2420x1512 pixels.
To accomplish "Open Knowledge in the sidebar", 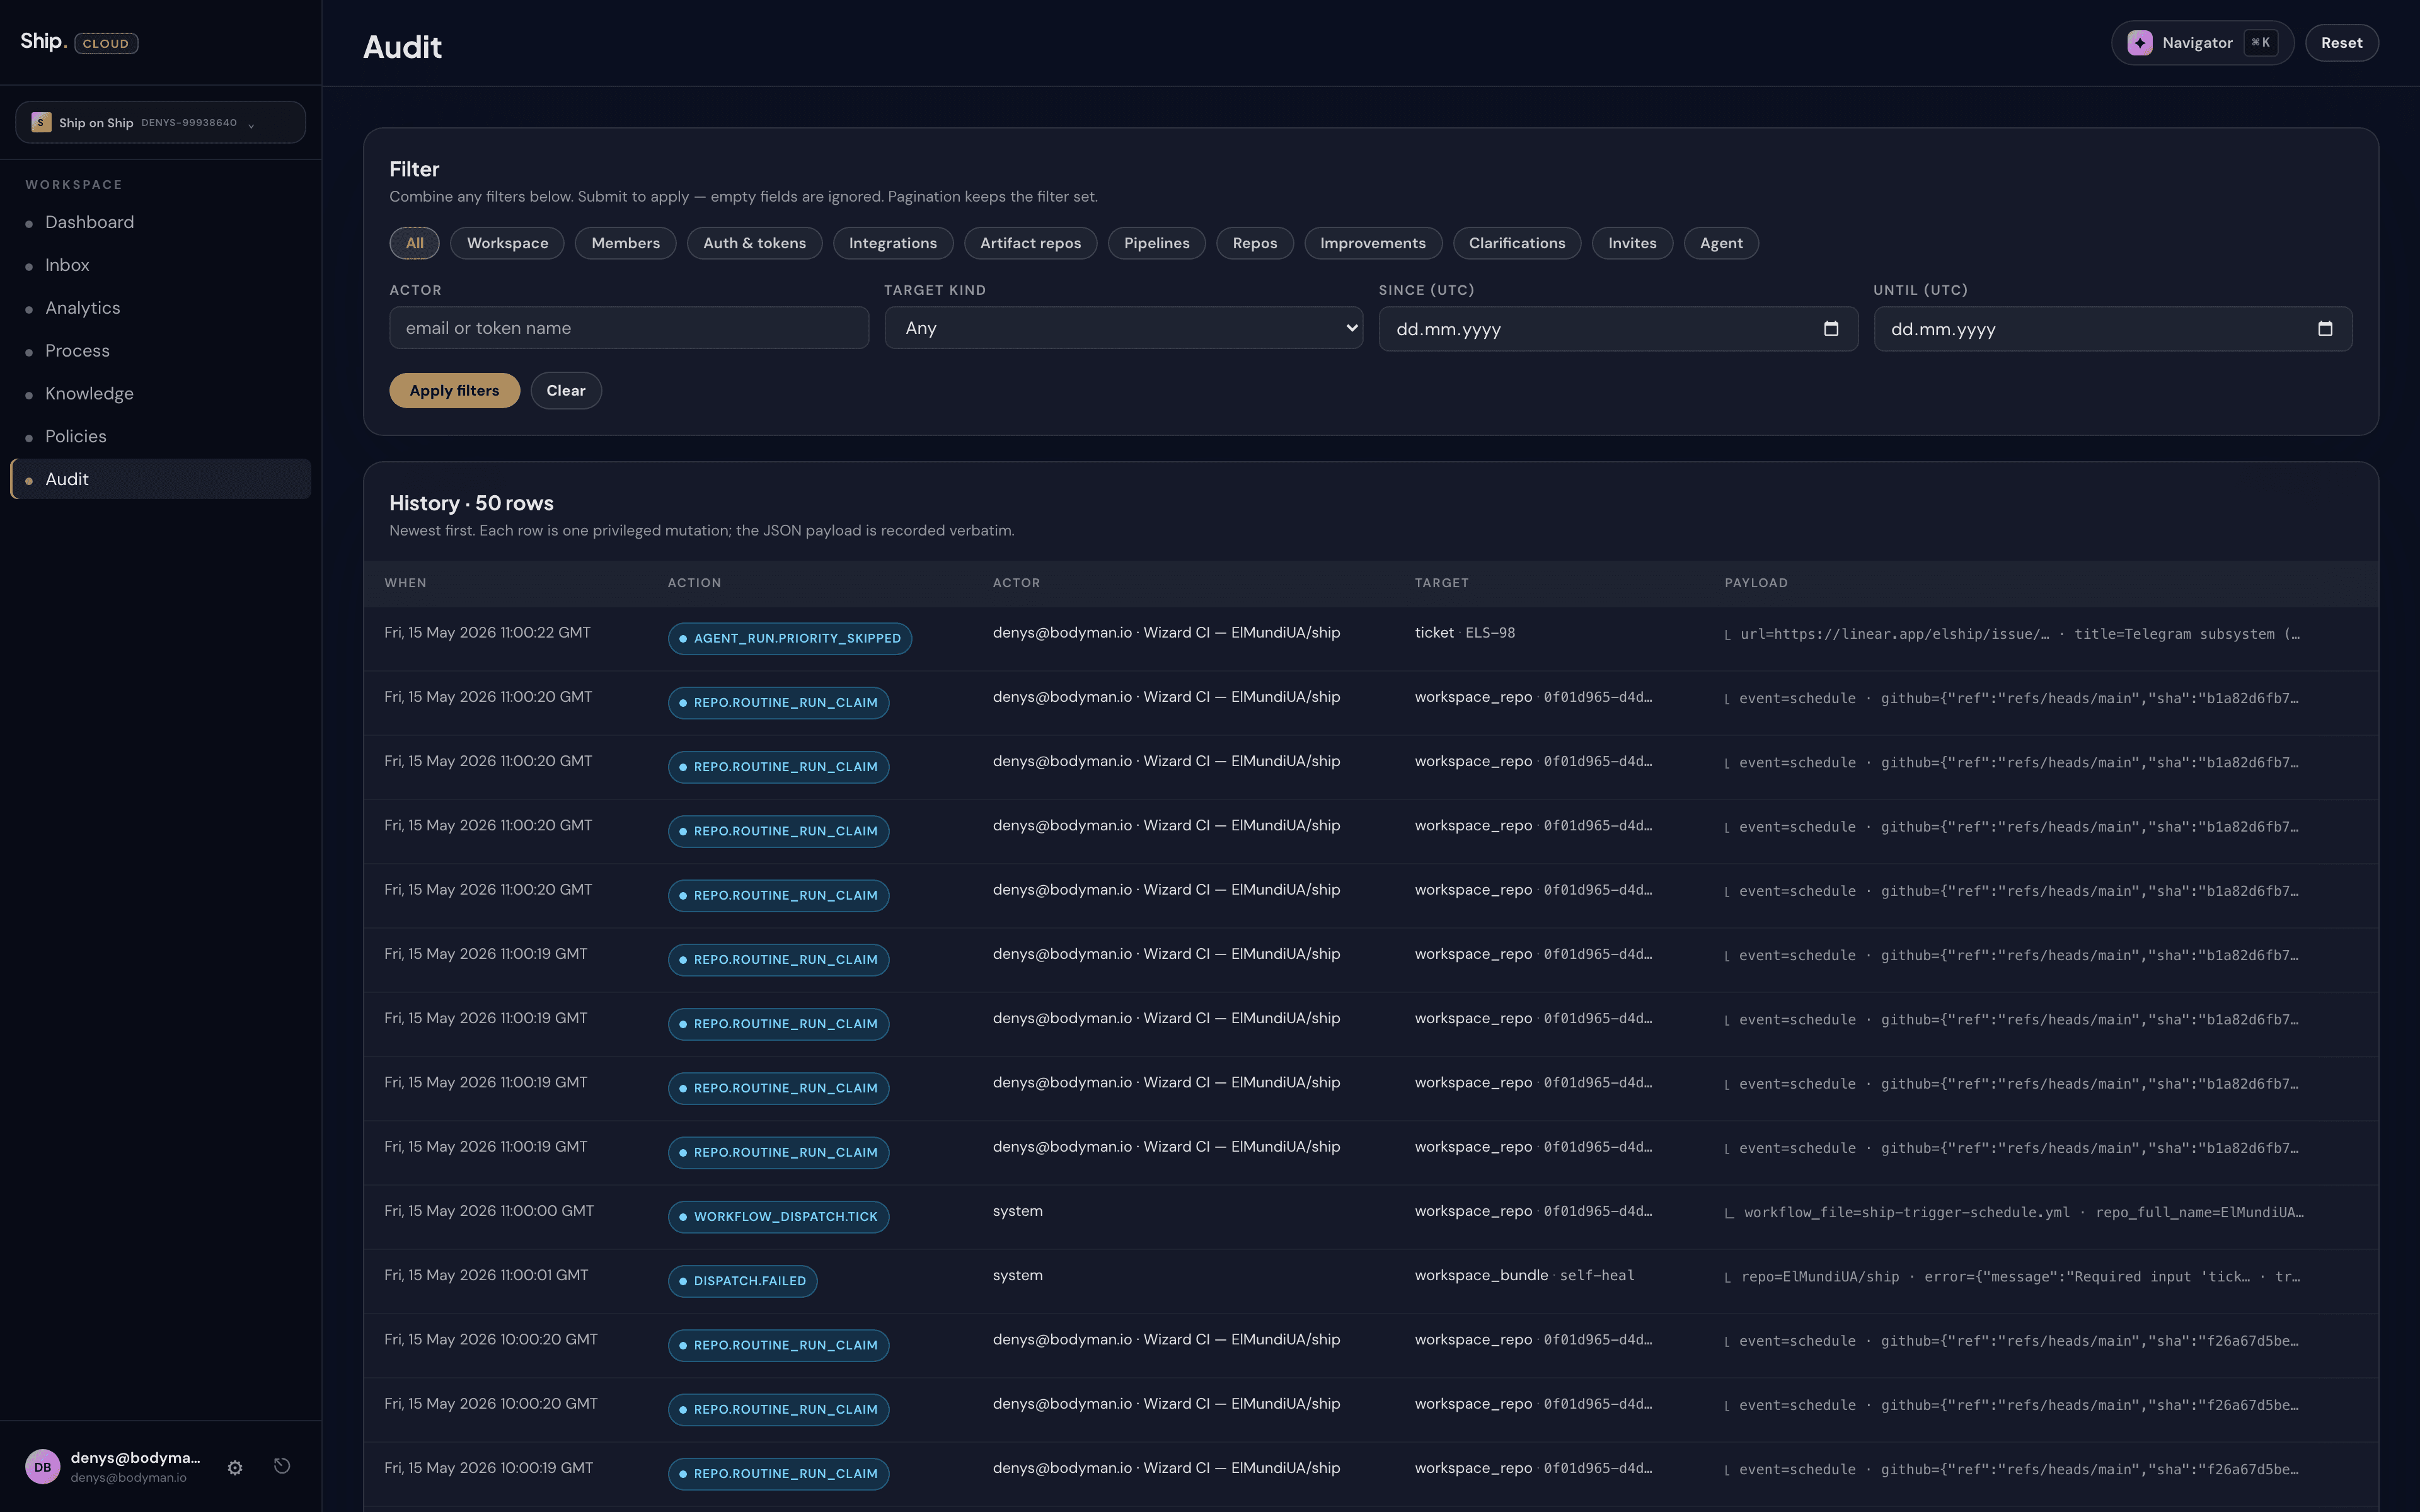I will (160, 394).
